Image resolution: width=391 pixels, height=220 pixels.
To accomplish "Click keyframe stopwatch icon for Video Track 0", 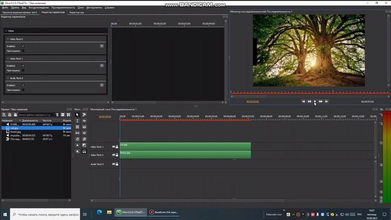I will pyautogui.click(x=102, y=46).
